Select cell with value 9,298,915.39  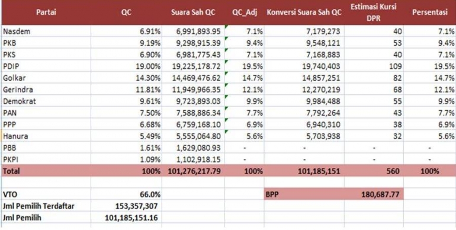pyautogui.click(x=193, y=43)
